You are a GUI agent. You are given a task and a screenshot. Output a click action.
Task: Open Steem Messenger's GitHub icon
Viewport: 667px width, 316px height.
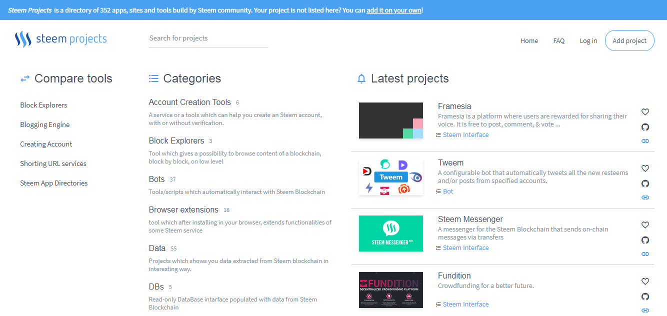click(x=645, y=240)
